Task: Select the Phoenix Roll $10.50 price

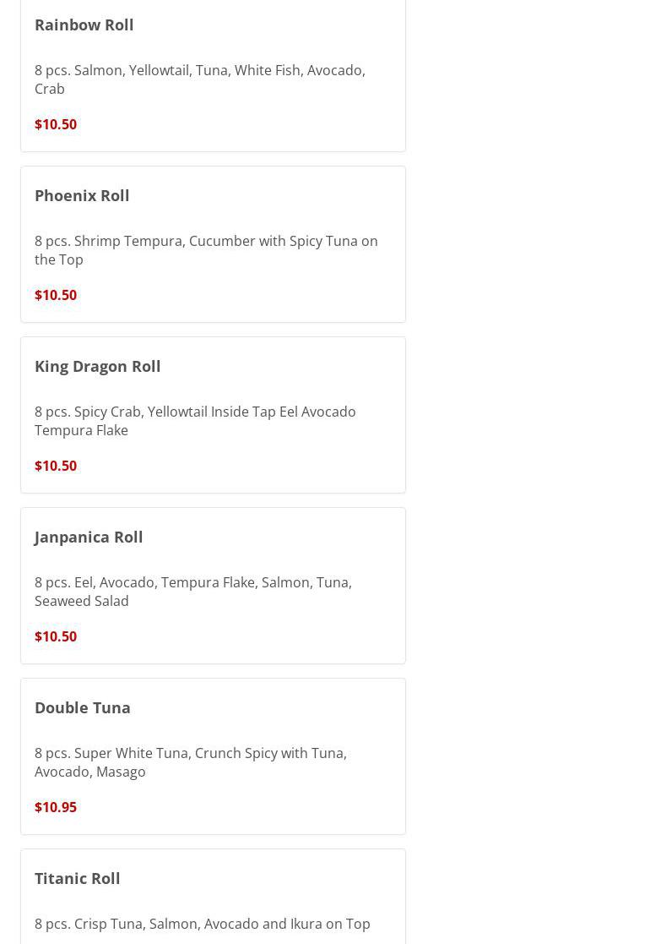Action: (x=56, y=295)
